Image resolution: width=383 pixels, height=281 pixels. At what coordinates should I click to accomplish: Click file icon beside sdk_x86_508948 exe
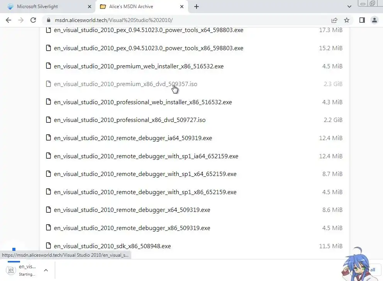[x=48, y=245]
